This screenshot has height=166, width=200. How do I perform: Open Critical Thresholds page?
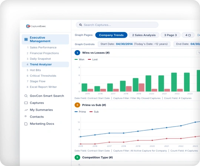pos(43,76)
